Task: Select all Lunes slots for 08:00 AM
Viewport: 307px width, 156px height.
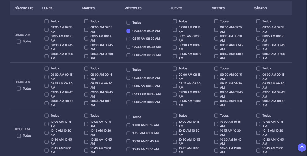Action: click(x=47, y=21)
